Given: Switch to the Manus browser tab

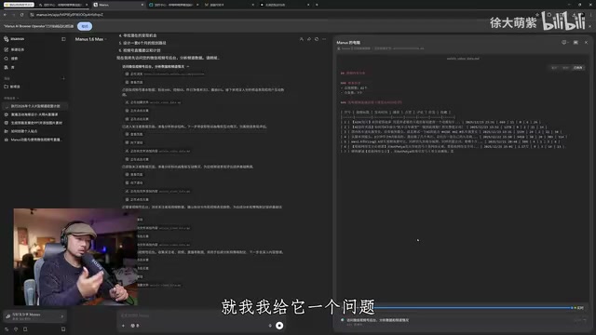Looking at the screenshot, I should 118,5.
